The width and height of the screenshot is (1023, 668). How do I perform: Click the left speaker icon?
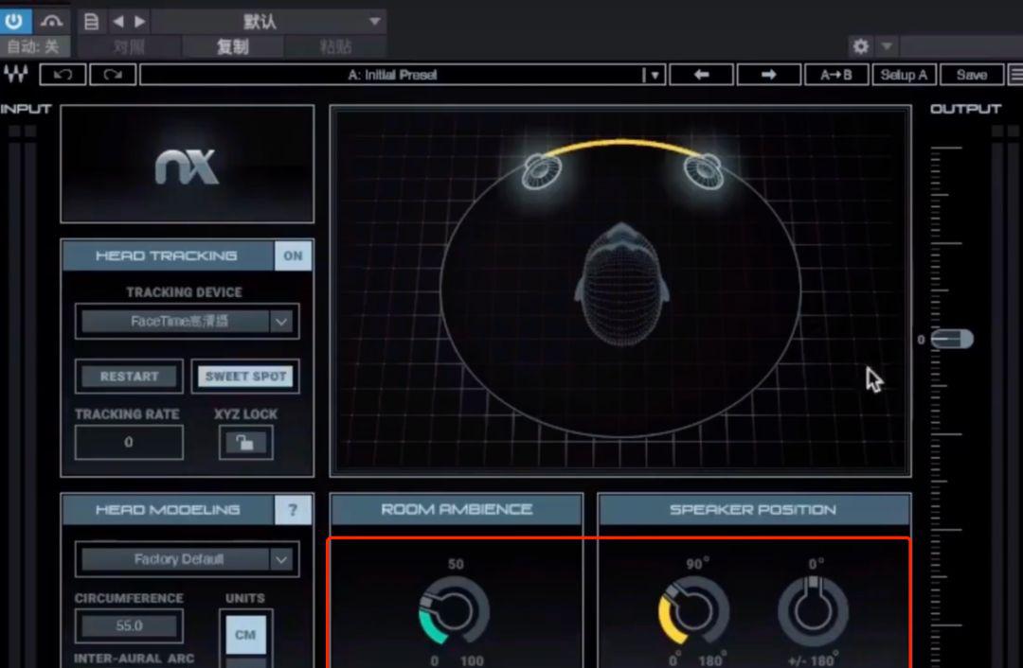[x=542, y=170]
